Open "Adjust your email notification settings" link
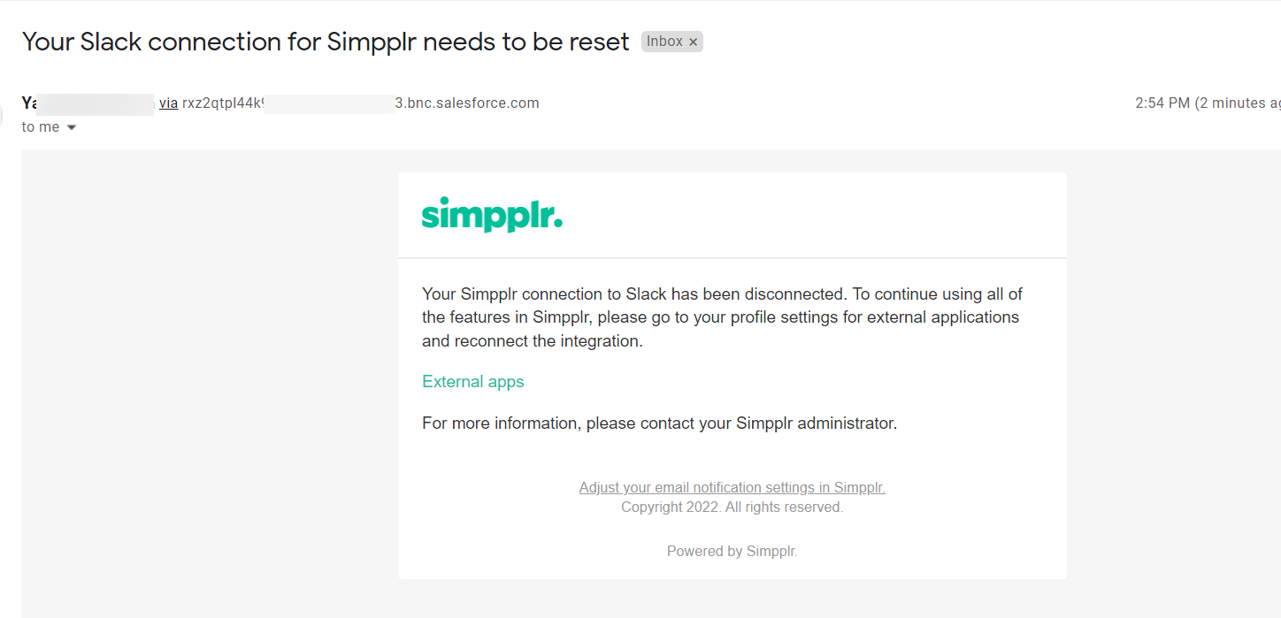Image resolution: width=1281 pixels, height=618 pixels. (x=732, y=487)
